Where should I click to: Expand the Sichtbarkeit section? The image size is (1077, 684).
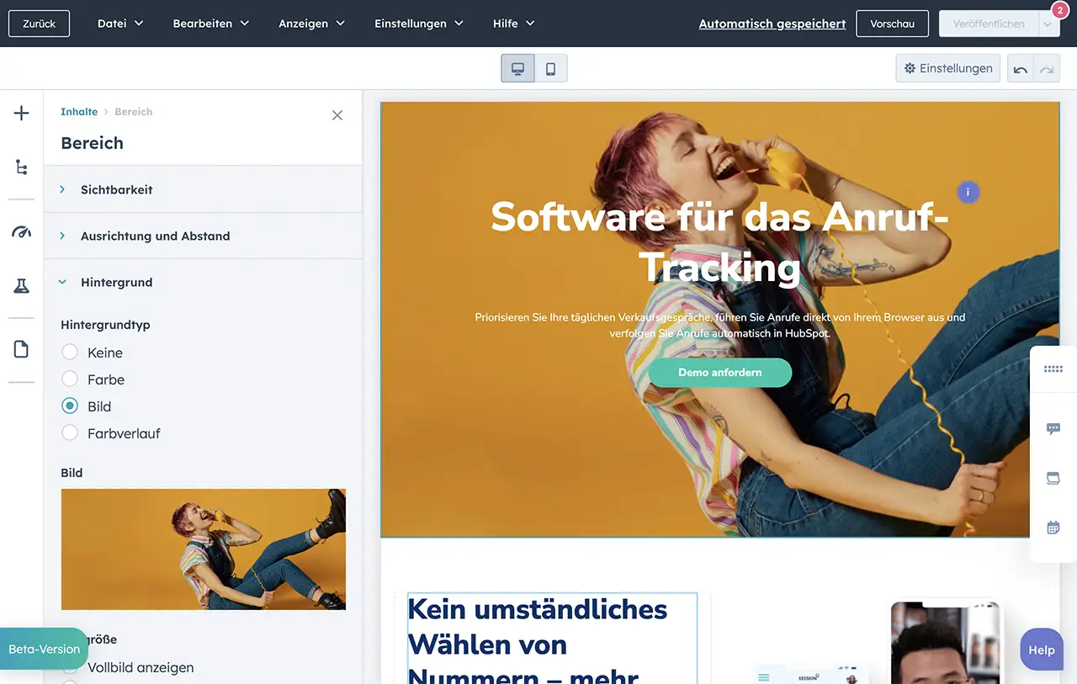203,189
